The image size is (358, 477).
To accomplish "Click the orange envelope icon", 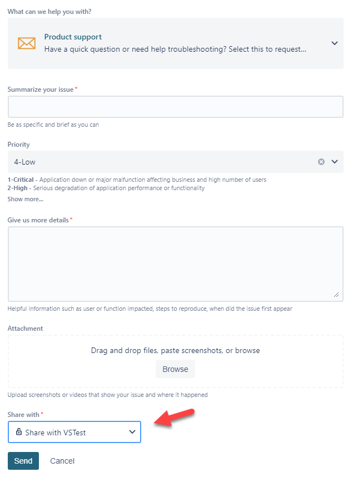I will click(x=26, y=43).
